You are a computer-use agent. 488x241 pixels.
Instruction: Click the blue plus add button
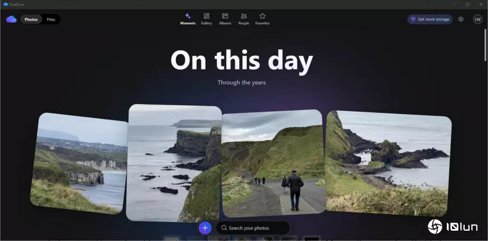pyautogui.click(x=204, y=227)
